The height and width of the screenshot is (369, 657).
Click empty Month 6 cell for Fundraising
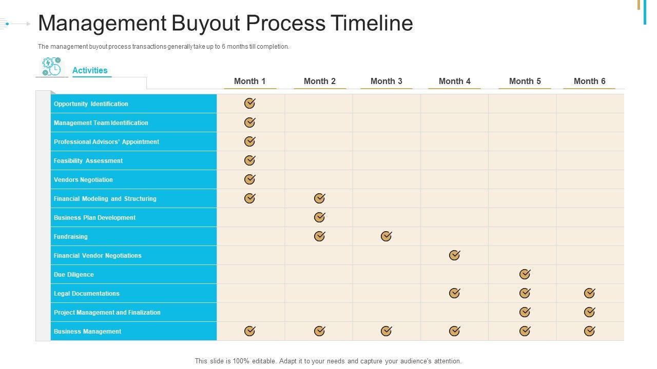click(x=590, y=236)
